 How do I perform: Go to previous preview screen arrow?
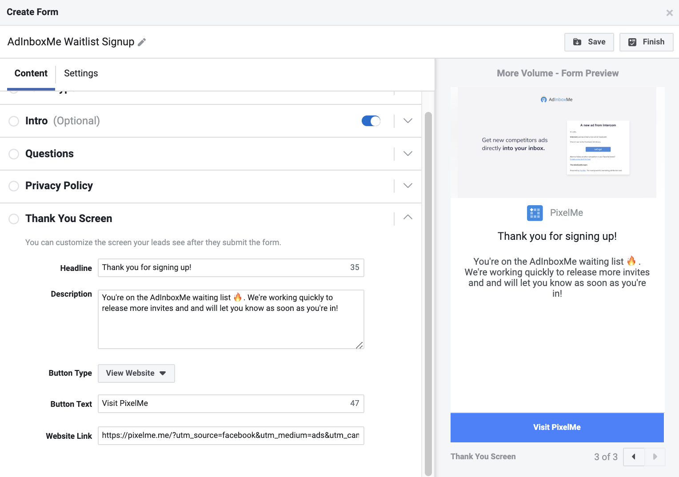pyautogui.click(x=634, y=457)
